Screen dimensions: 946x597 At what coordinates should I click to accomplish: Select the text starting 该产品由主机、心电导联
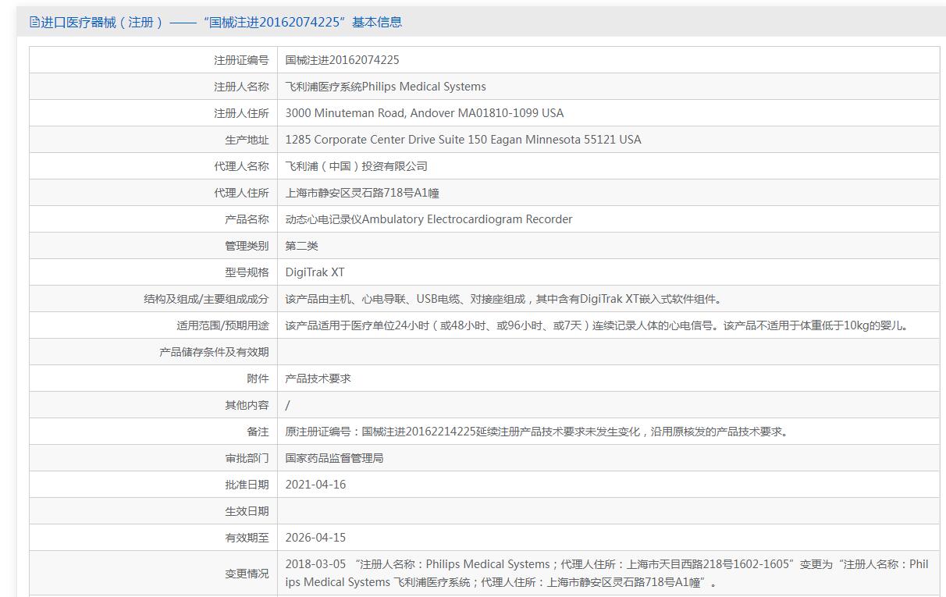505,299
